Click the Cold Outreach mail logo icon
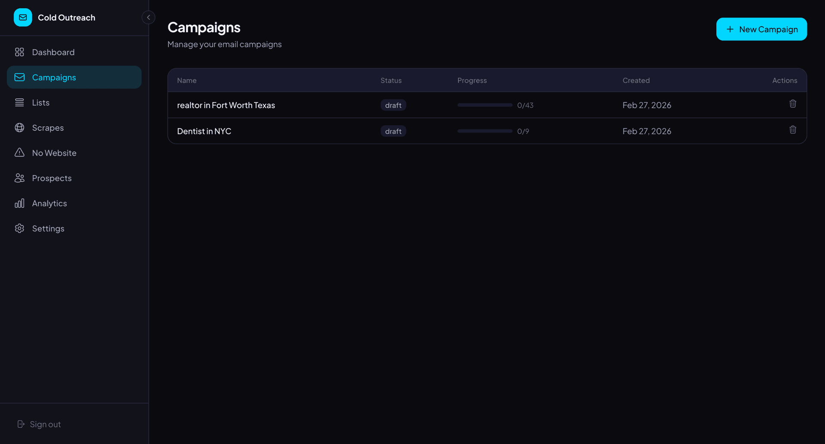The height and width of the screenshot is (444, 825). pos(23,18)
